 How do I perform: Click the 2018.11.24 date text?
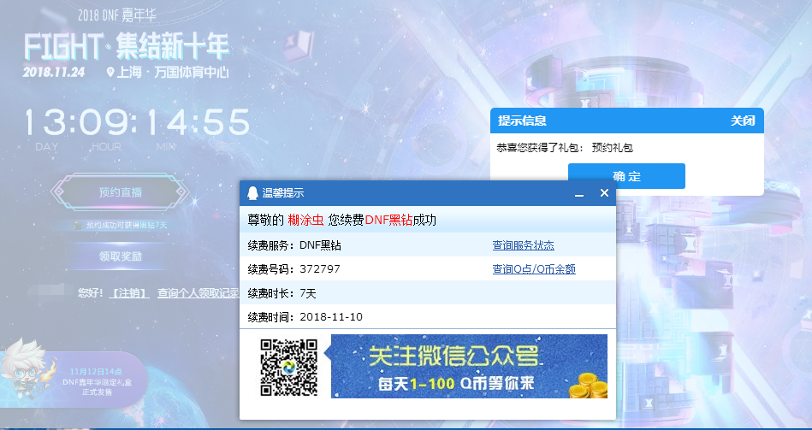pos(54,72)
